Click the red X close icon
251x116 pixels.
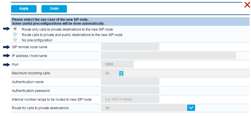point(247,5)
